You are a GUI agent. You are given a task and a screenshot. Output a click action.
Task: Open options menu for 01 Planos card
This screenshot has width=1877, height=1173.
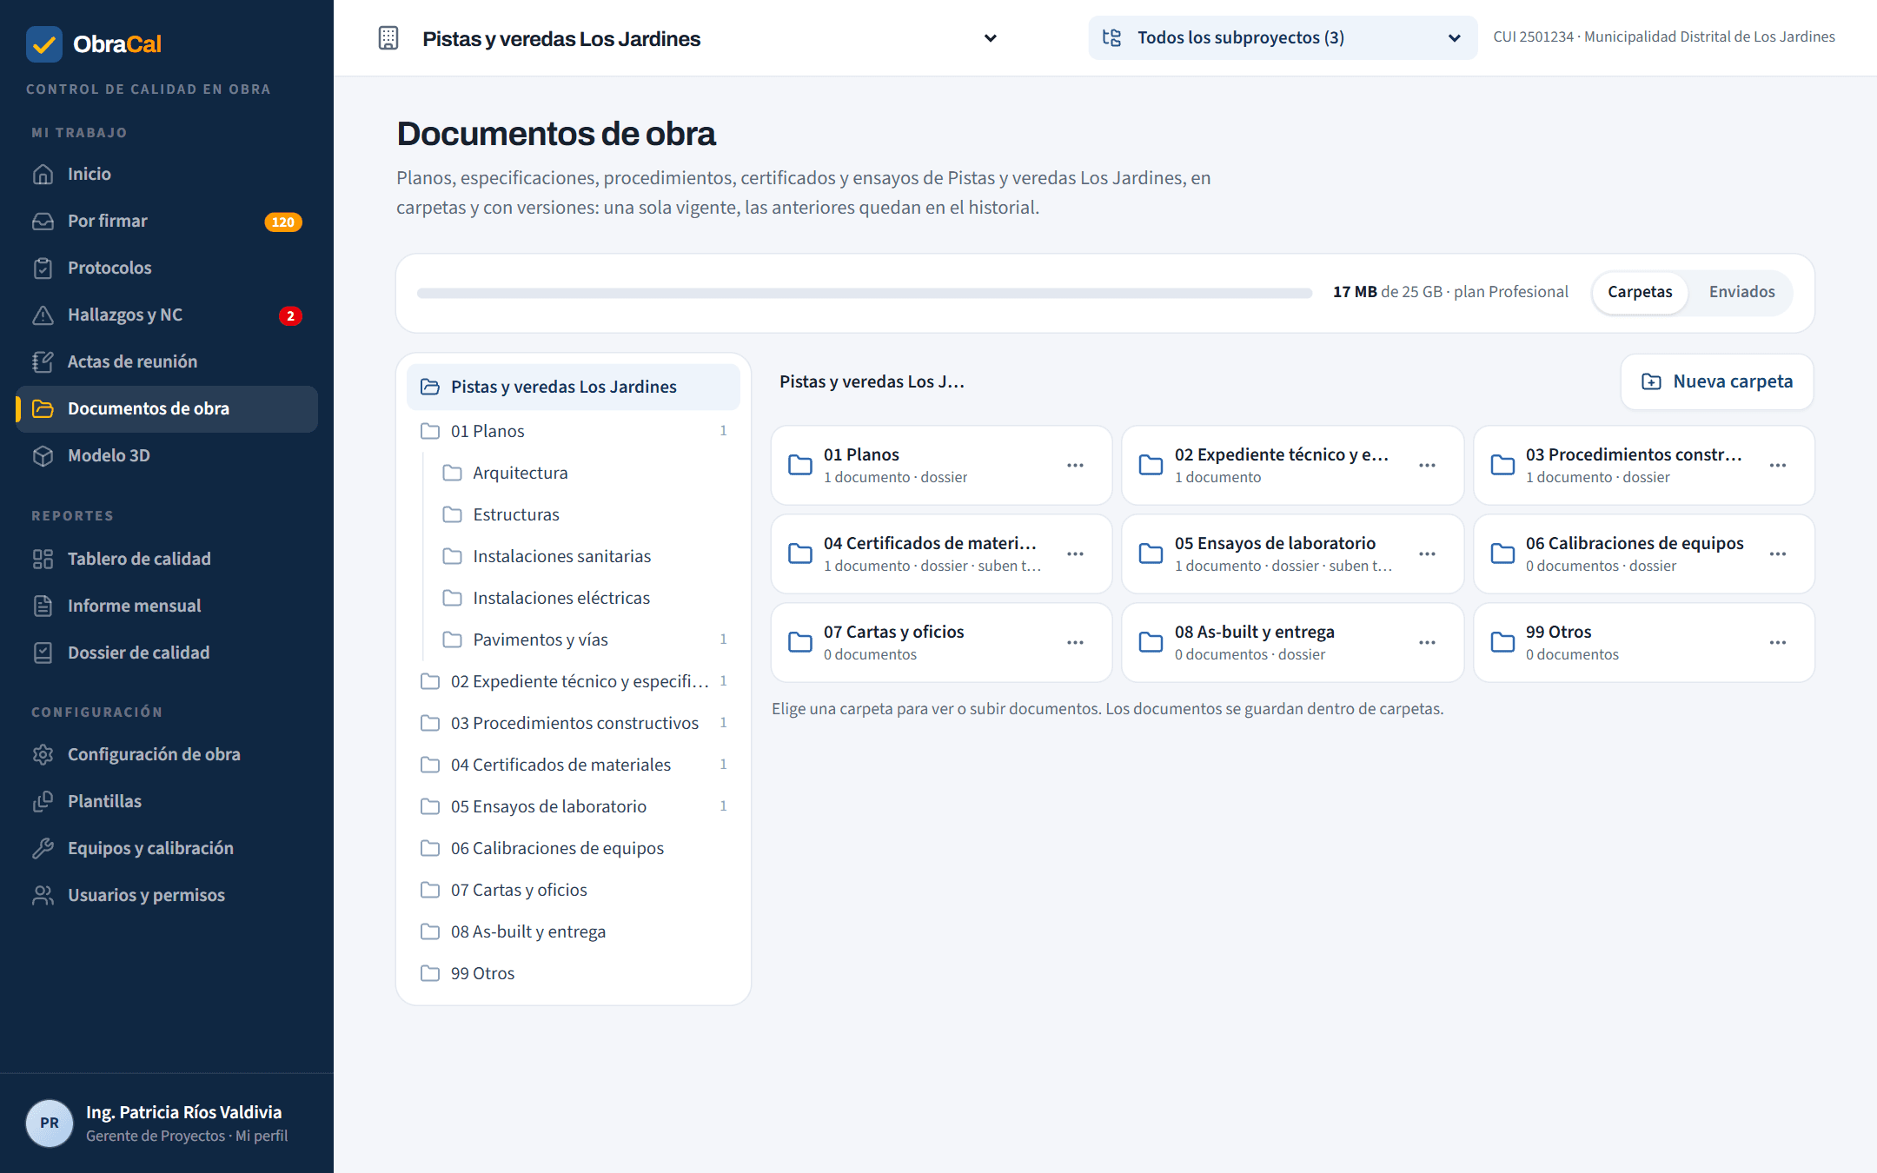point(1075,465)
